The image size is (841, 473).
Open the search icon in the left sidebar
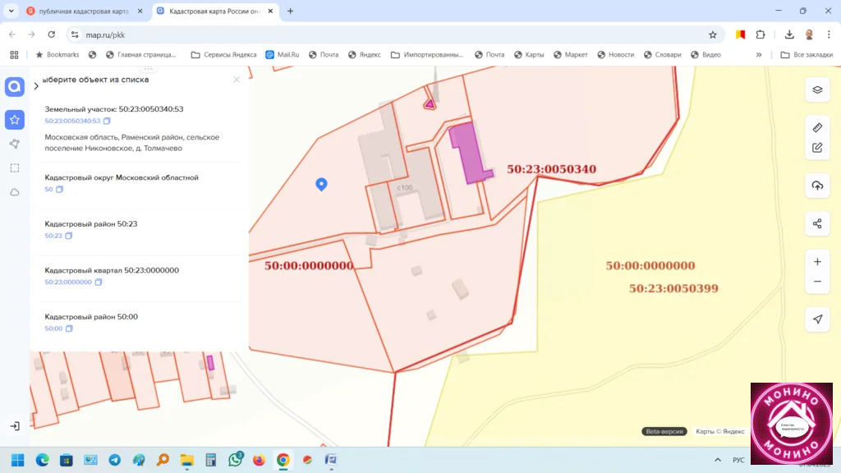tap(15, 86)
